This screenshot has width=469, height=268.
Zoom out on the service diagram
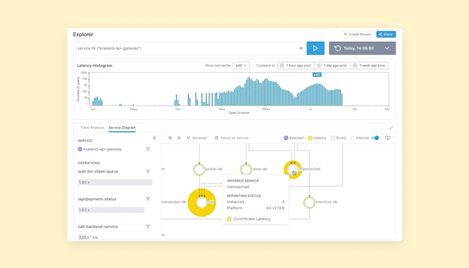(179, 138)
